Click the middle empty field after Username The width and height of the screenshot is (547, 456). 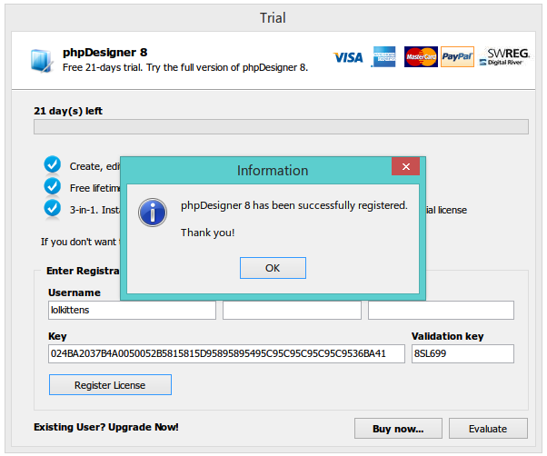click(292, 310)
